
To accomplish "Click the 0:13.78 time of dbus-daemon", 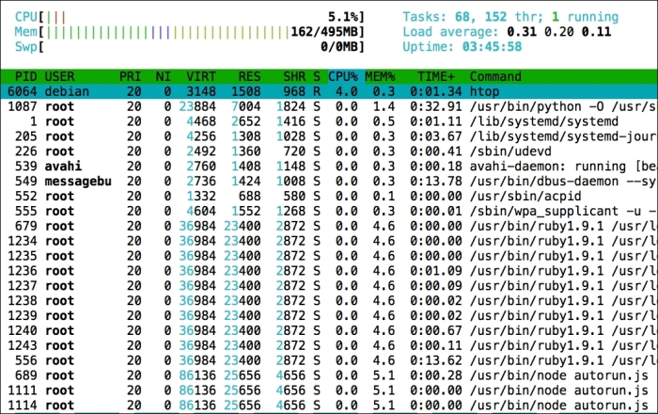I will (436, 181).
